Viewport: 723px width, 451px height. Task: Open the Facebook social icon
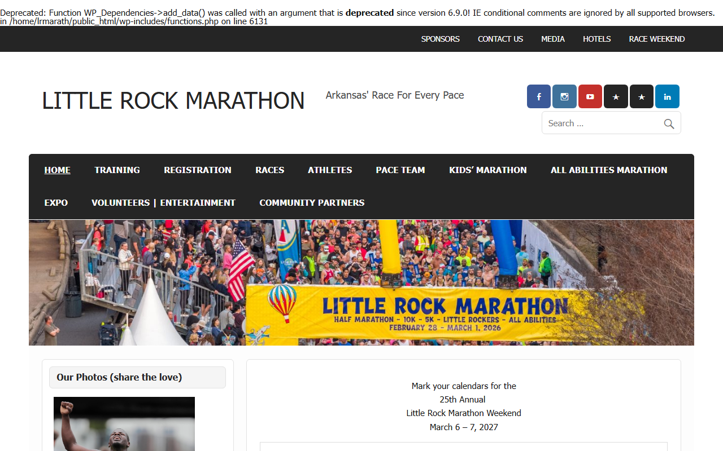pos(539,96)
